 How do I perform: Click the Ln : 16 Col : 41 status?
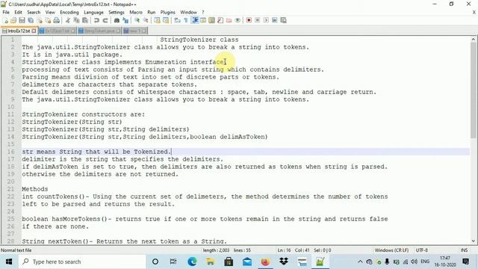(294, 250)
